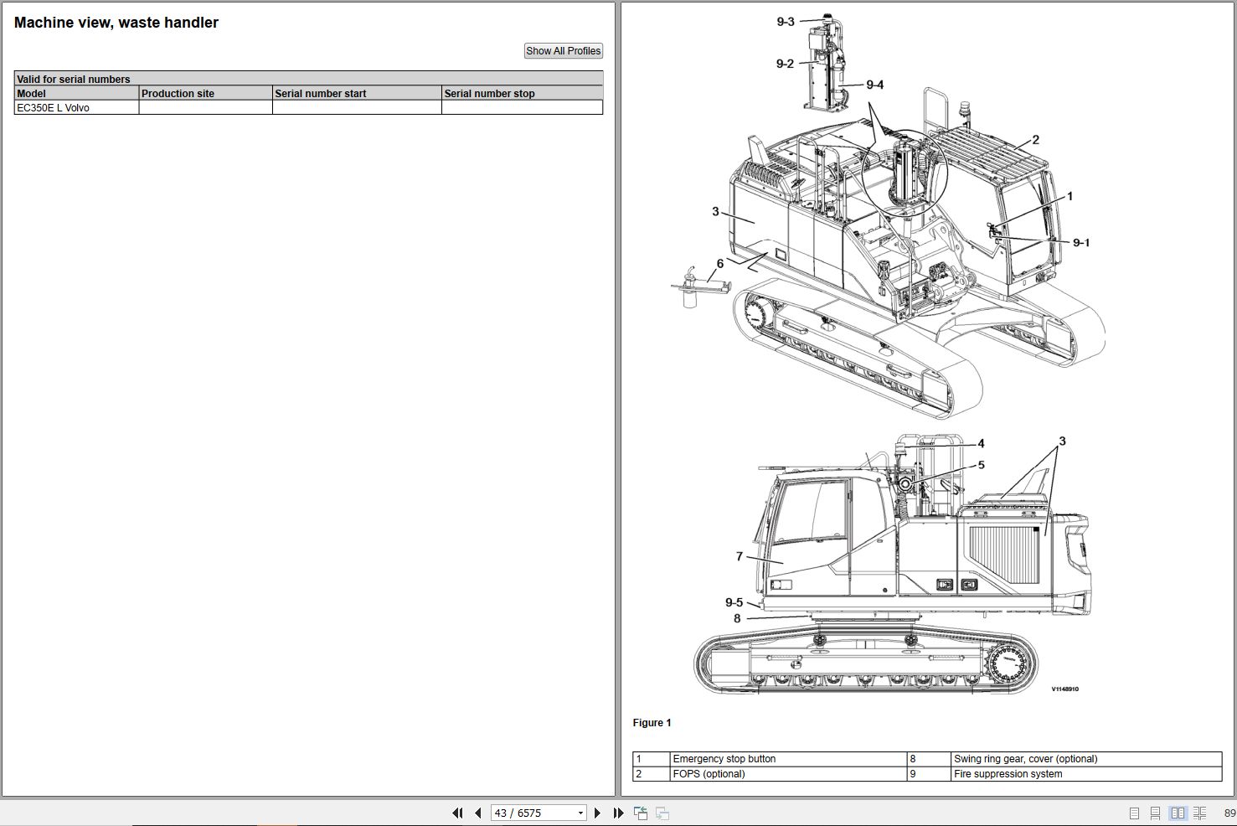Click the 'FOPS (optional)' legend entry
This screenshot has height=826, width=1237.
[709, 774]
